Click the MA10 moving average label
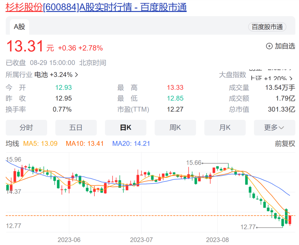Viewport: 299px width, 245px height. 84,144
